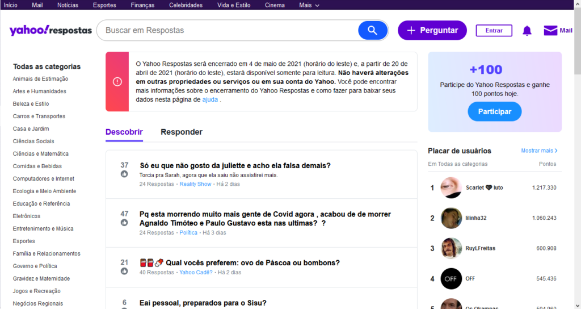581x309 pixels.
Task: Open the Sisu question
Action: click(203, 303)
